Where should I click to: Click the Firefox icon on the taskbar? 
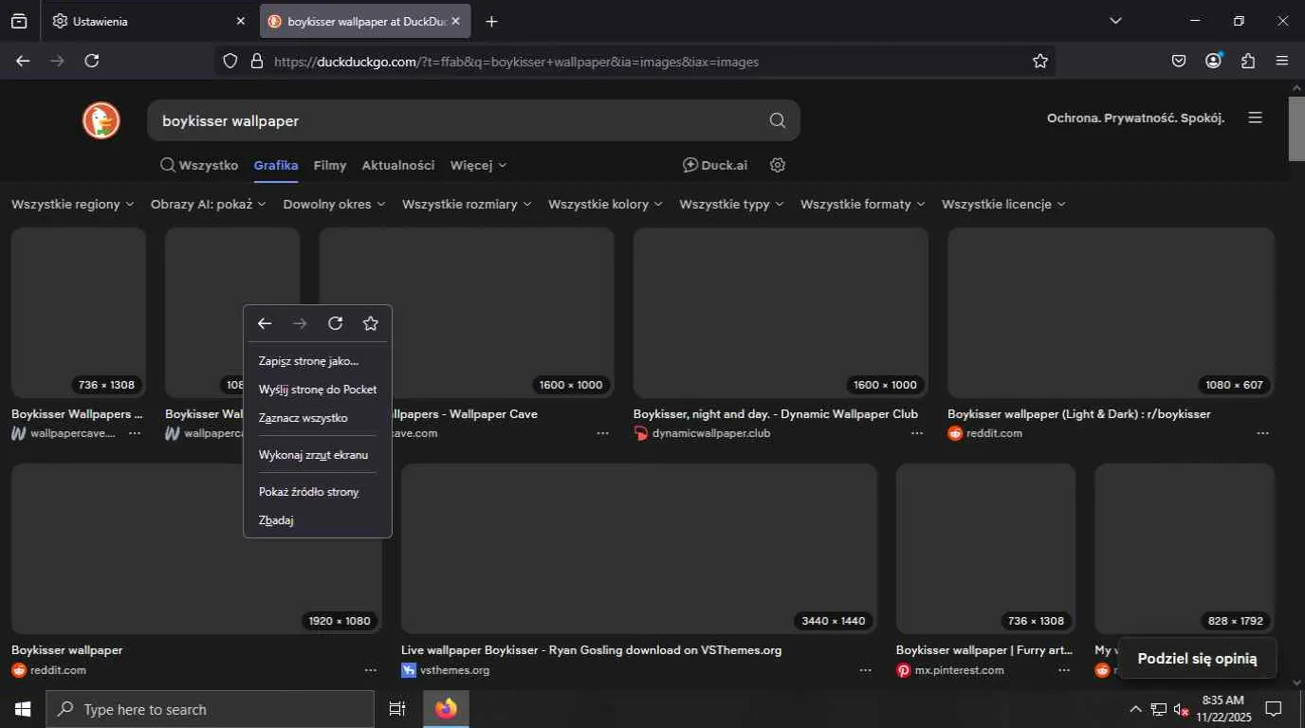coord(446,709)
